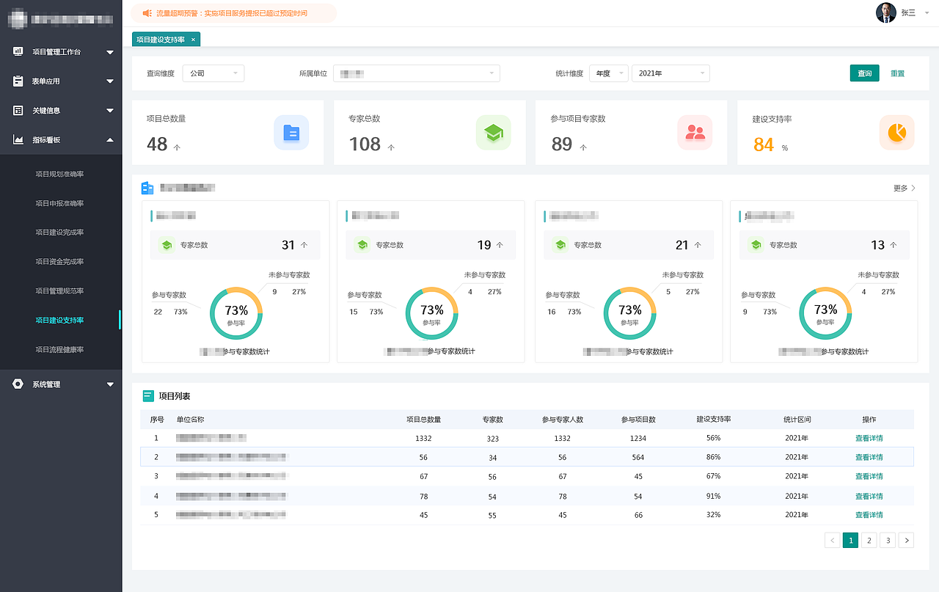Open the 2021年 year dropdown
This screenshot has height=592, width=939.
click(671, 73)
